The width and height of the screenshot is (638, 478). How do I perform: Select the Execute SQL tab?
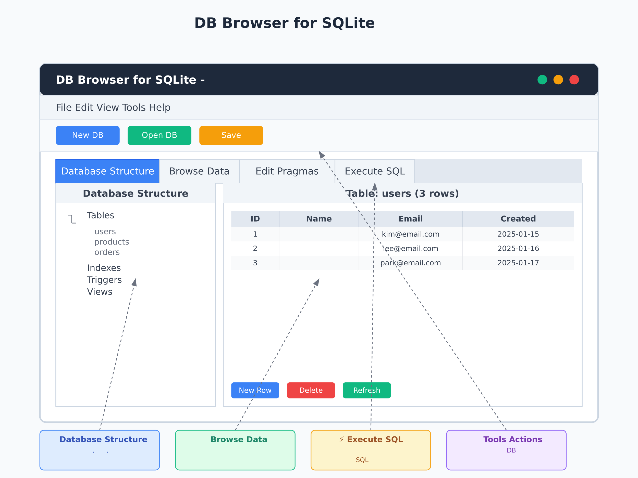tap(374, 171)
